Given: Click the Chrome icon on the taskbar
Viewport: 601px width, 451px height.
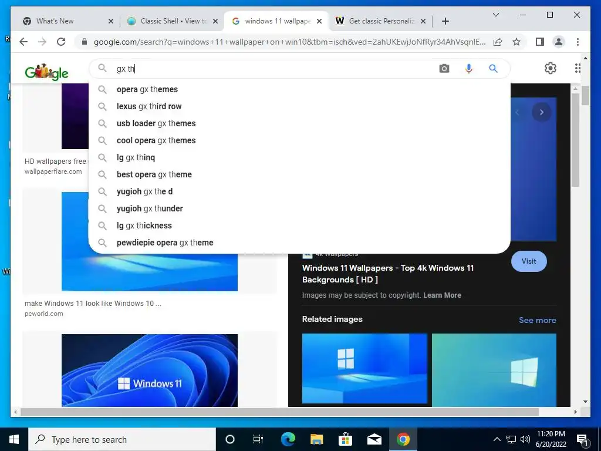Looking at the screenshot, I should pos(403,439).
